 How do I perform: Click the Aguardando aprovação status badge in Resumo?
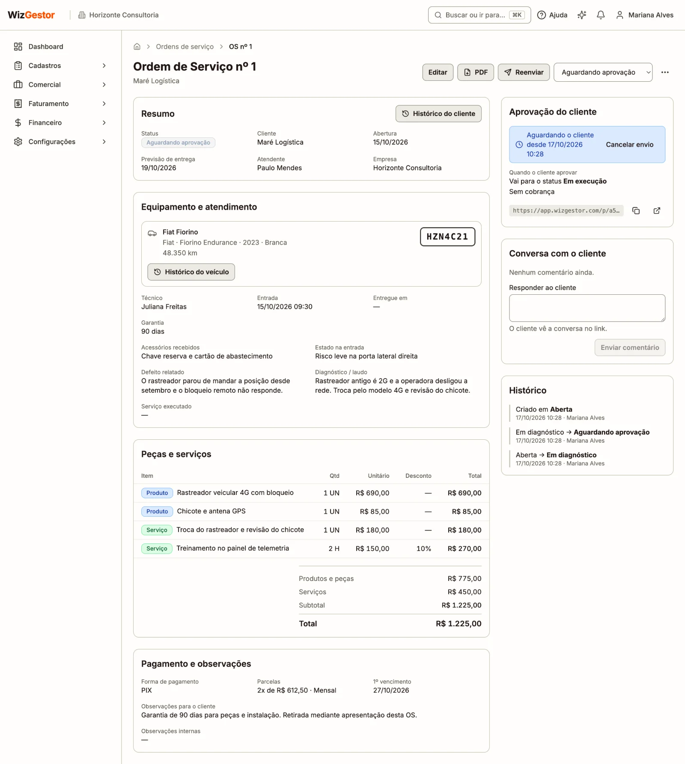(178, 142)
